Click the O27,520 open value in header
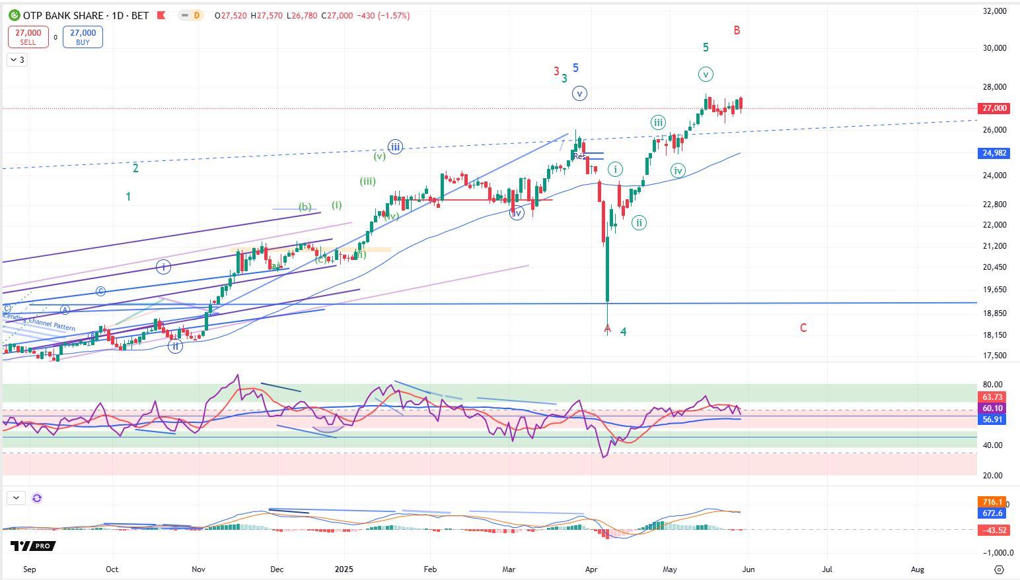The image size is (1020, 580). pyautogui.click(x=231, y=15)
